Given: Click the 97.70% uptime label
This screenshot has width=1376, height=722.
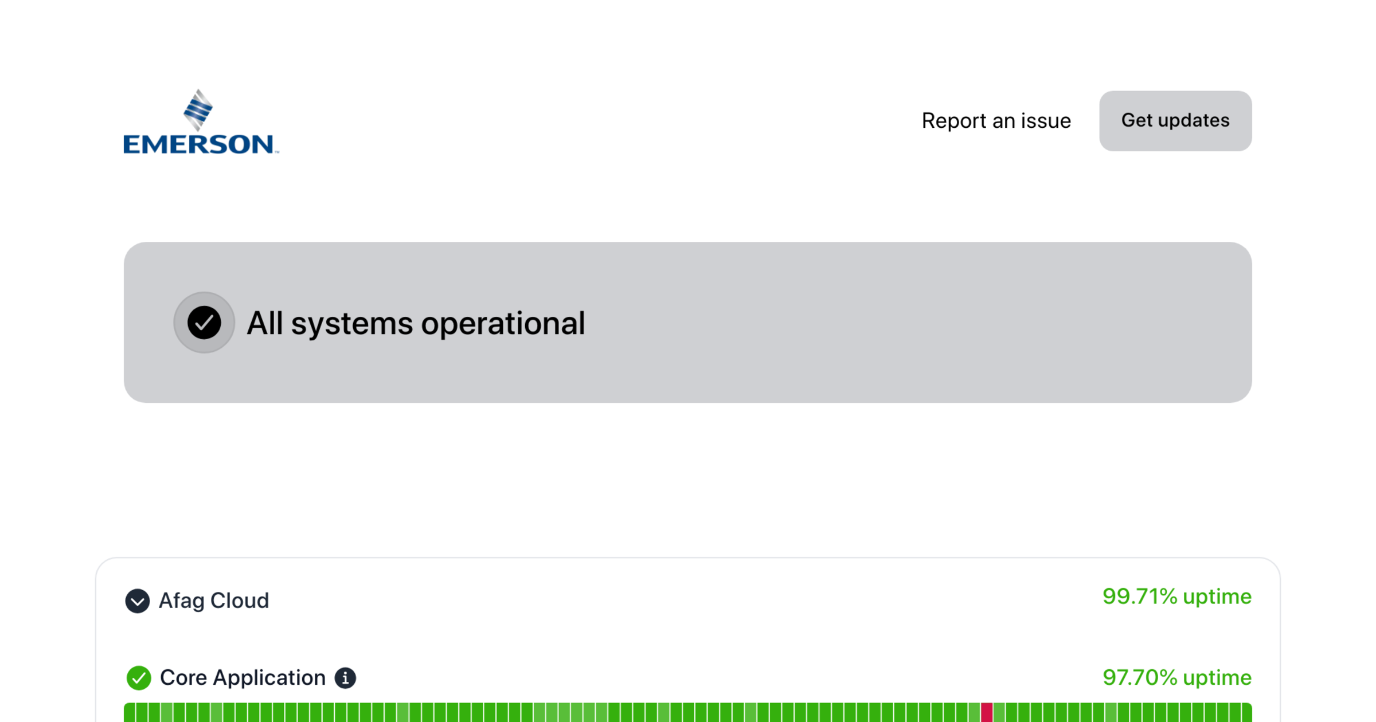Looking at the screenshot, I should [1177, 678].
